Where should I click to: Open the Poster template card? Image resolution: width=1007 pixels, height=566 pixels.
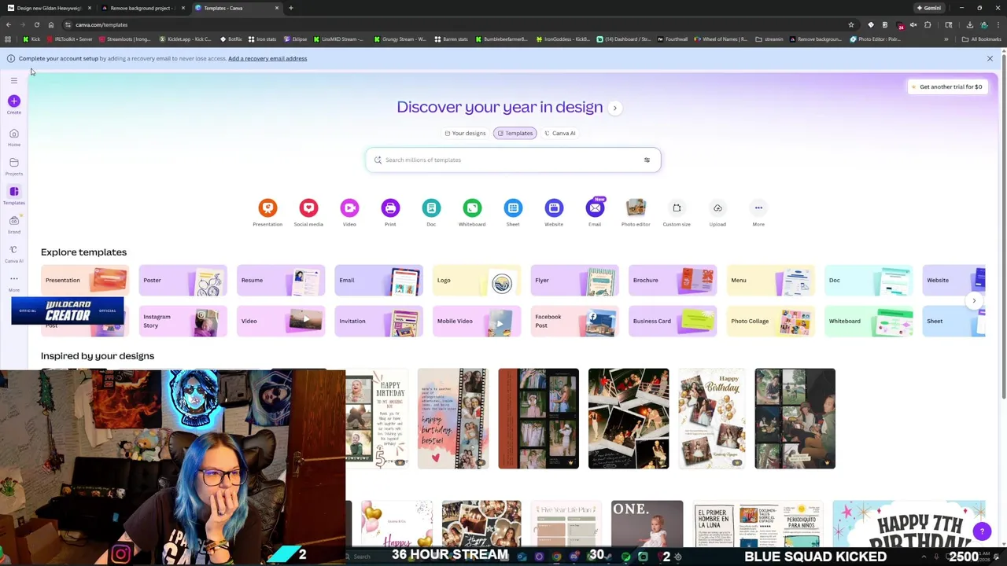[183, 280]
